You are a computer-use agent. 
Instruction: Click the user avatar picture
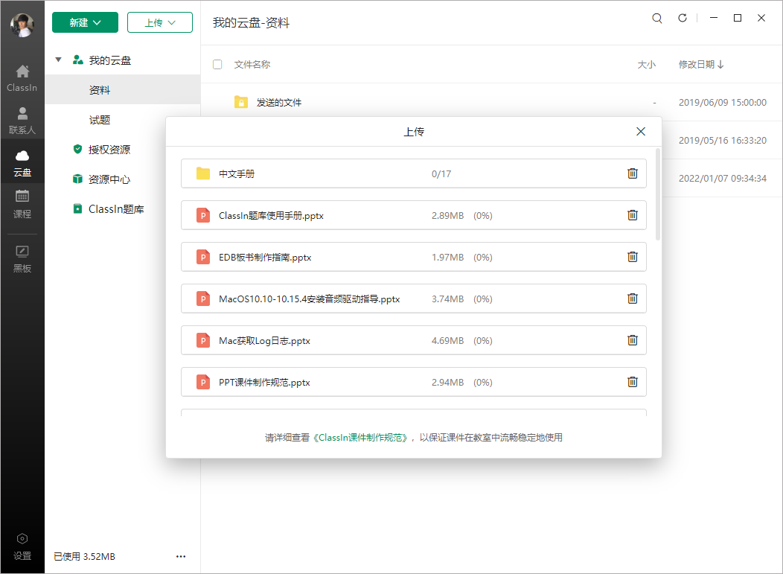pos(22,25)
